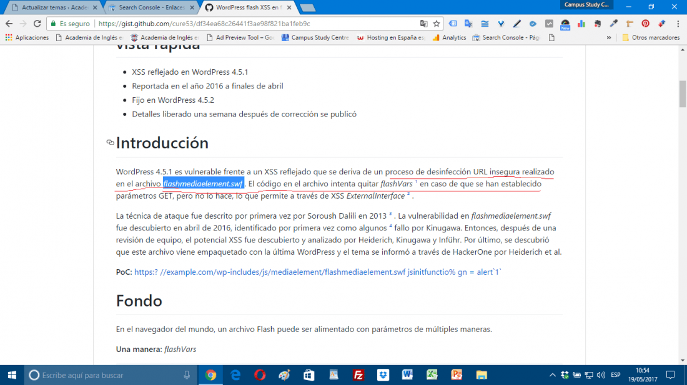Switch to the Actualizar temas tab

click(x=52, y=7)
